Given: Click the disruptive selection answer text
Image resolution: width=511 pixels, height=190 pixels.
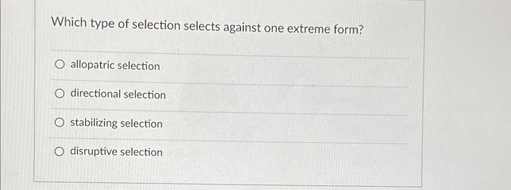Looking at the screenshot, I should [116, 152].
